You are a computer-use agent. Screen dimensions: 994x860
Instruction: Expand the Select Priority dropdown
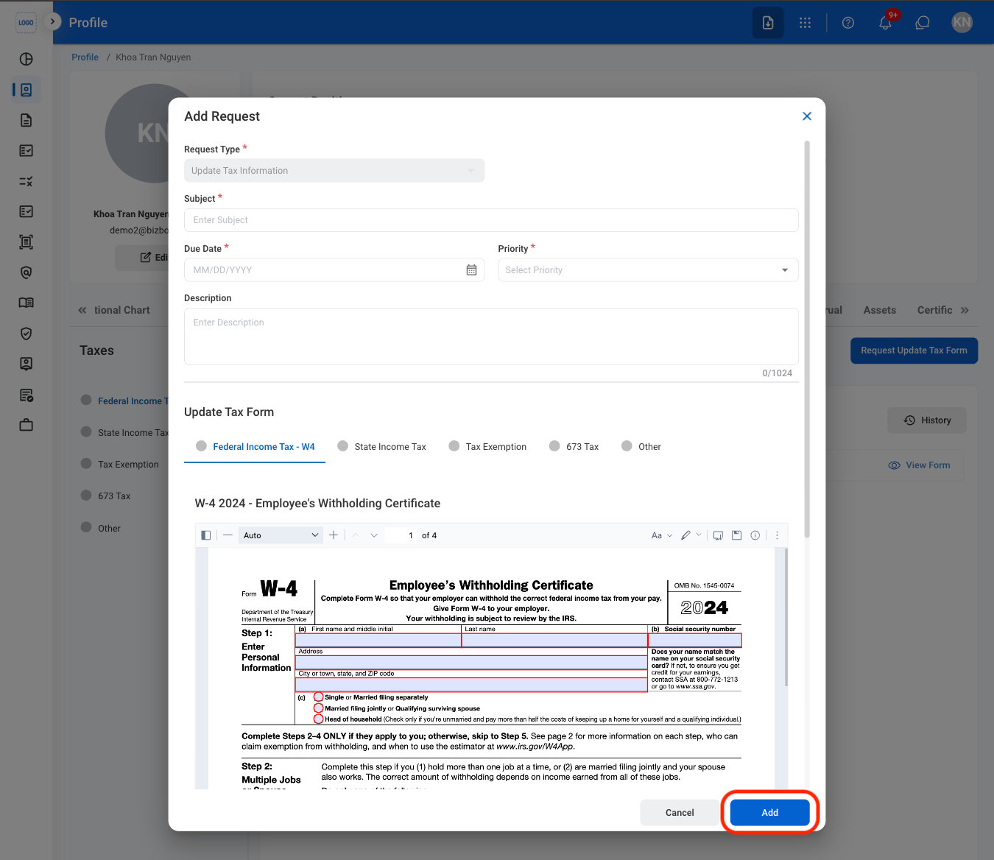coord(648,270)
